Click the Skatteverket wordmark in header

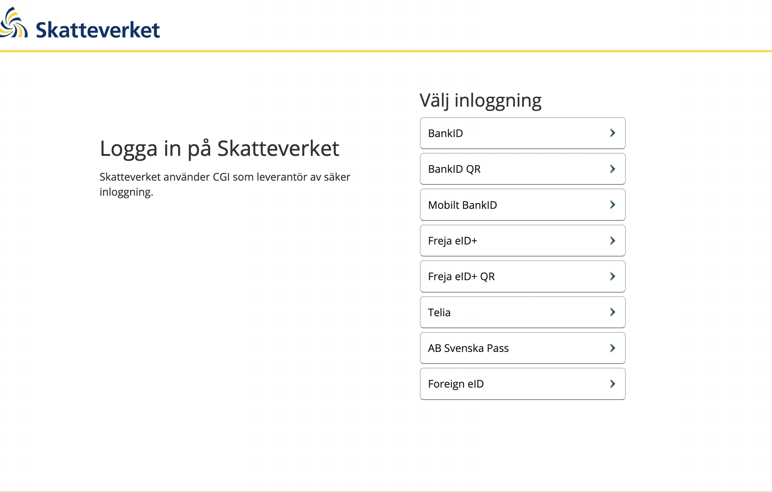tap(98, 30)
